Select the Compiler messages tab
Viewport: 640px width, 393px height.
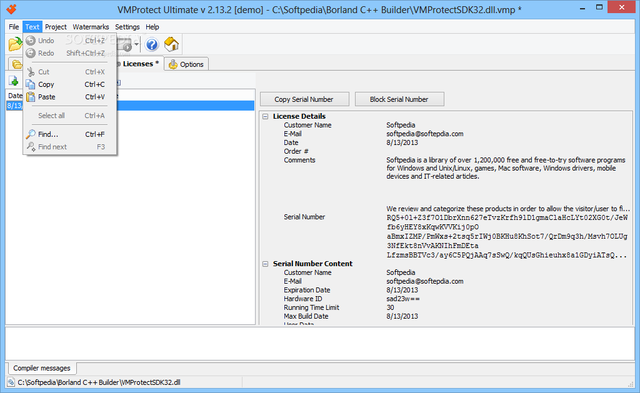pos(42,368)
